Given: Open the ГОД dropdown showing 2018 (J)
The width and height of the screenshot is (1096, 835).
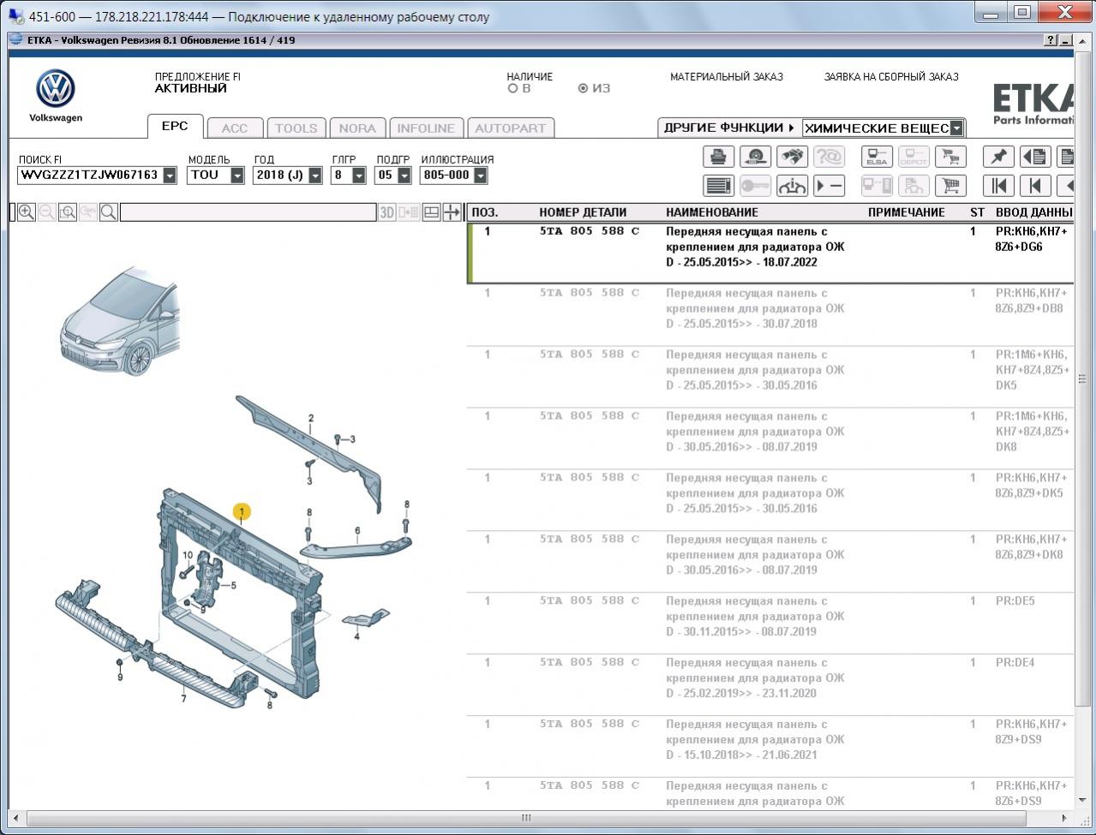Looking at the screenshot, I should coord(315,176).
